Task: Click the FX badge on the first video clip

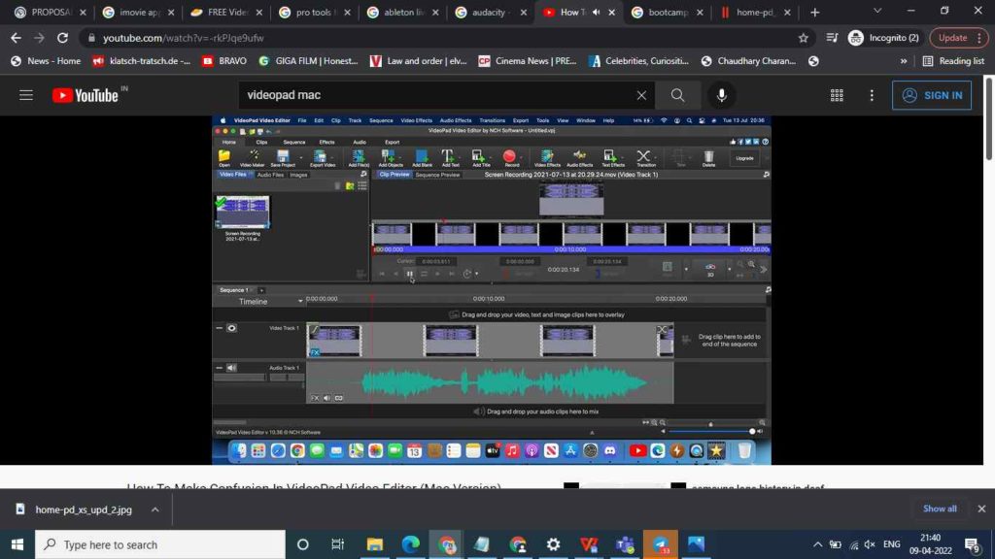Action: (315, 351)
